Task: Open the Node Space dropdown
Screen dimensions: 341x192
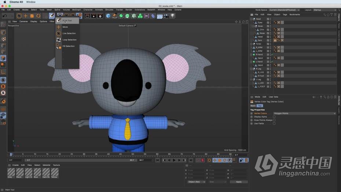Action: [x=284, y=10]
